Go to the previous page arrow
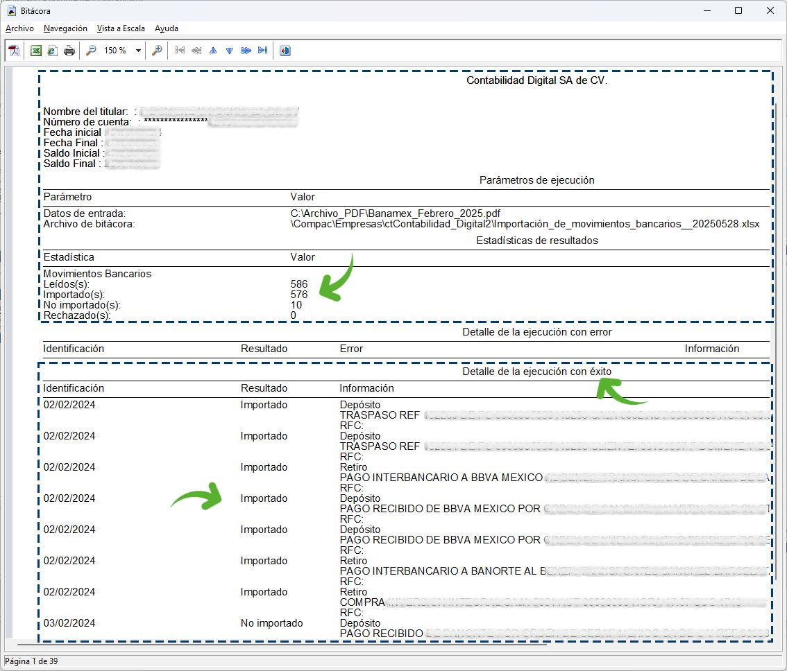The height and width of the screenshot is (671, 787). pyautogui.click(x=213, y=51)
